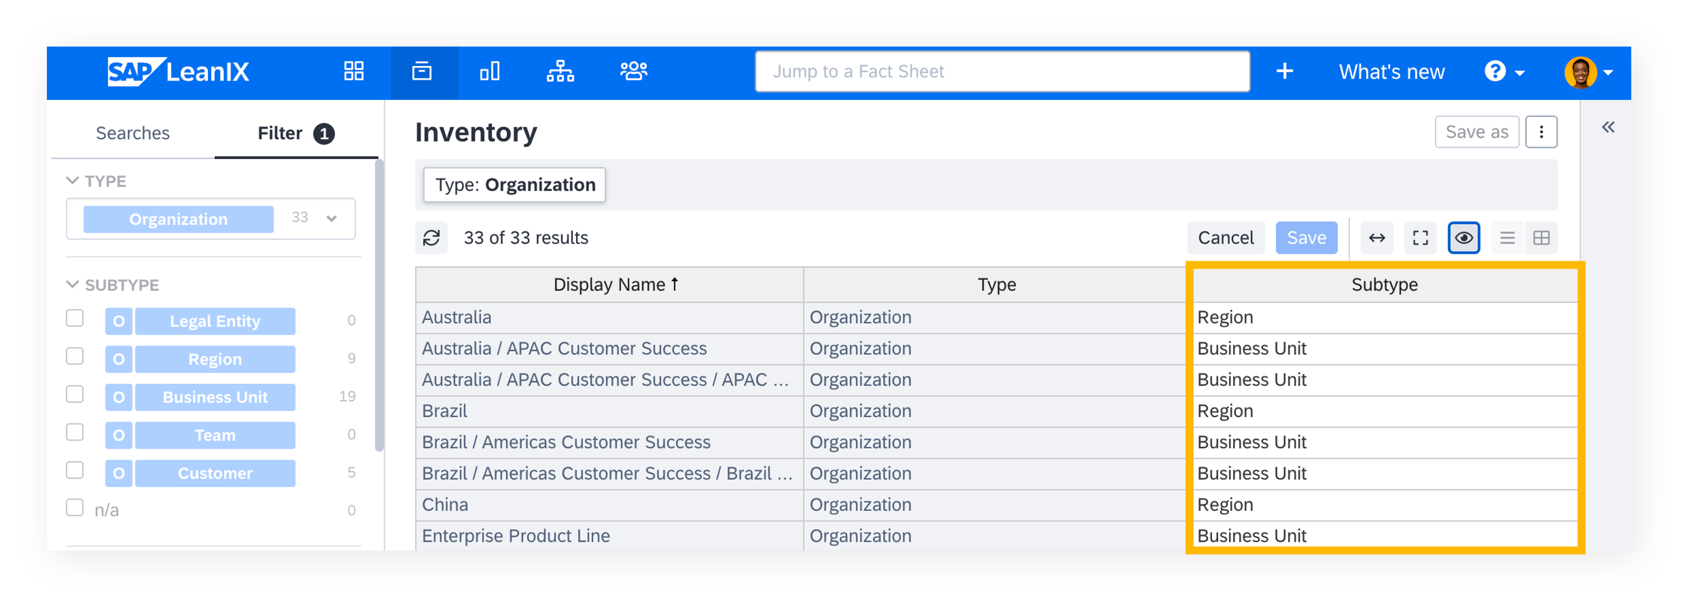
Task: Click the O icon beside Legal Entity
Action: click(x=119, y=321)
